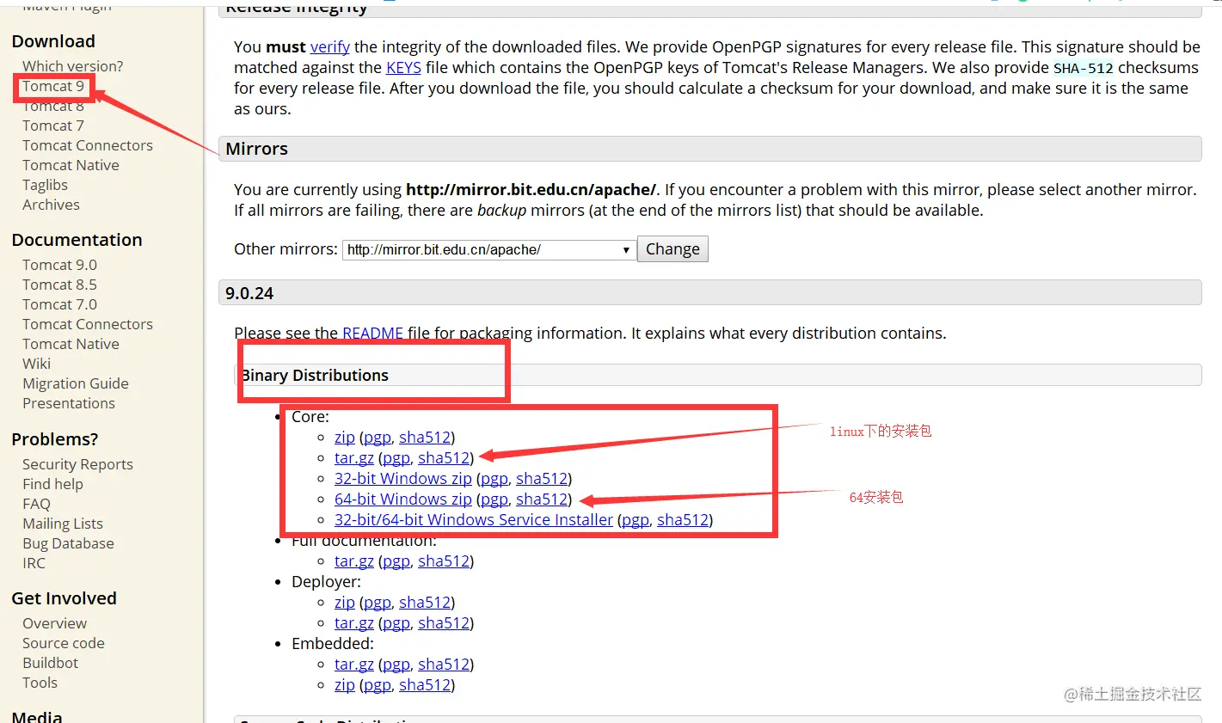The height and width of the screenshot is (723, 1222).
Task: Download 32-bit/64-bit Windows Service Installer
Action: (474, 520)
